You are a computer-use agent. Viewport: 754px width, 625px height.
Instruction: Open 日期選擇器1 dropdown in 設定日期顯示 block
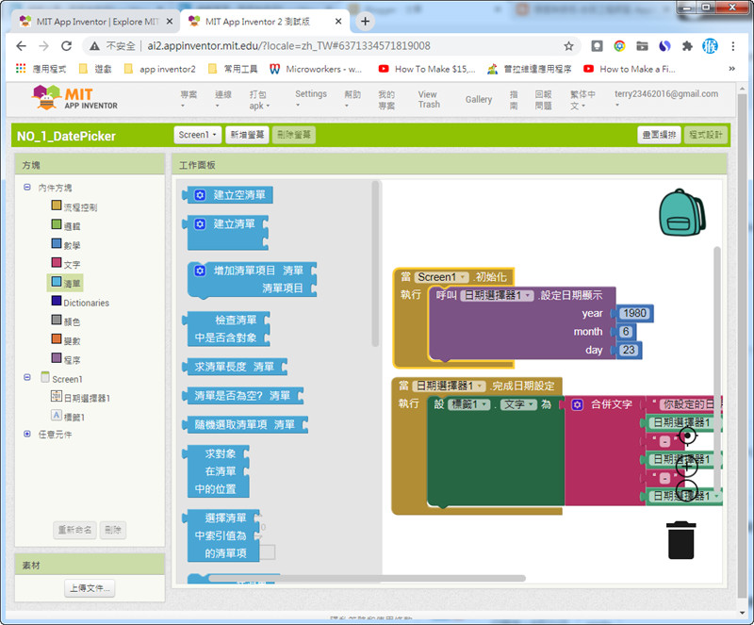(x=498, y=295)
